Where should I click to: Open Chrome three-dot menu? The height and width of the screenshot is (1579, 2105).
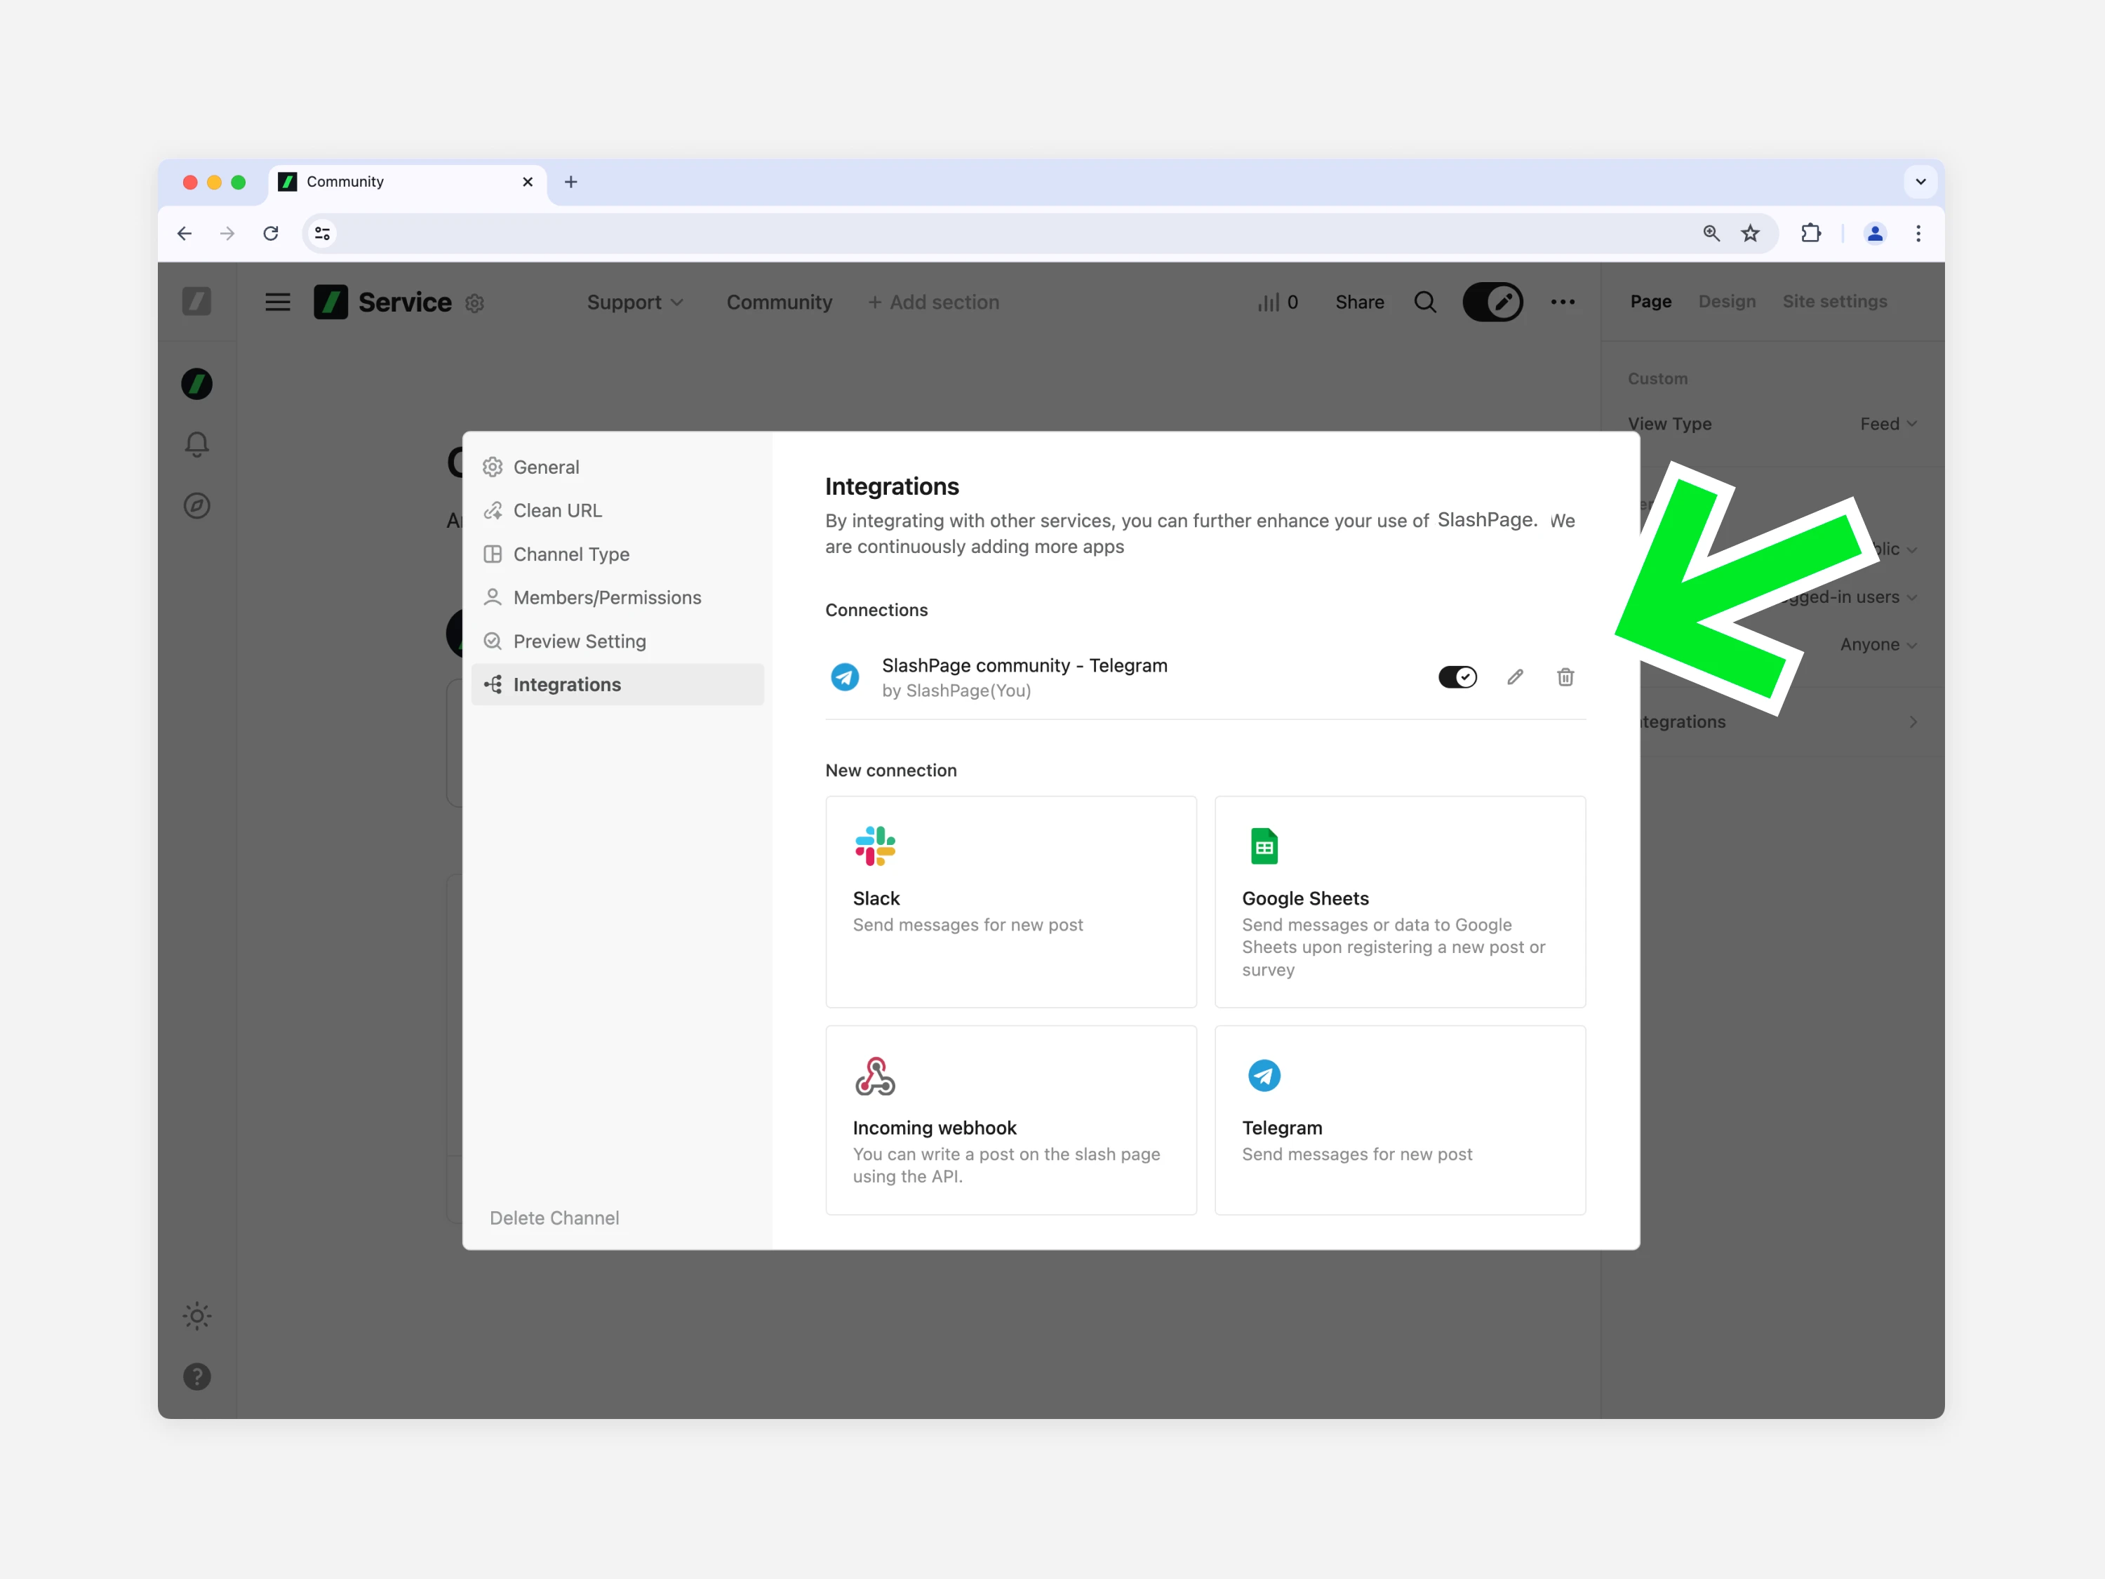click(x=1918, y=233)
